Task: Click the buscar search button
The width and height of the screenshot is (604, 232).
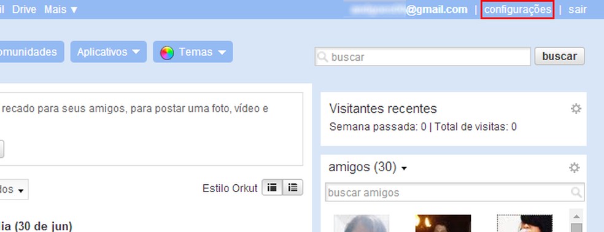Action: [x=559, y=56]
